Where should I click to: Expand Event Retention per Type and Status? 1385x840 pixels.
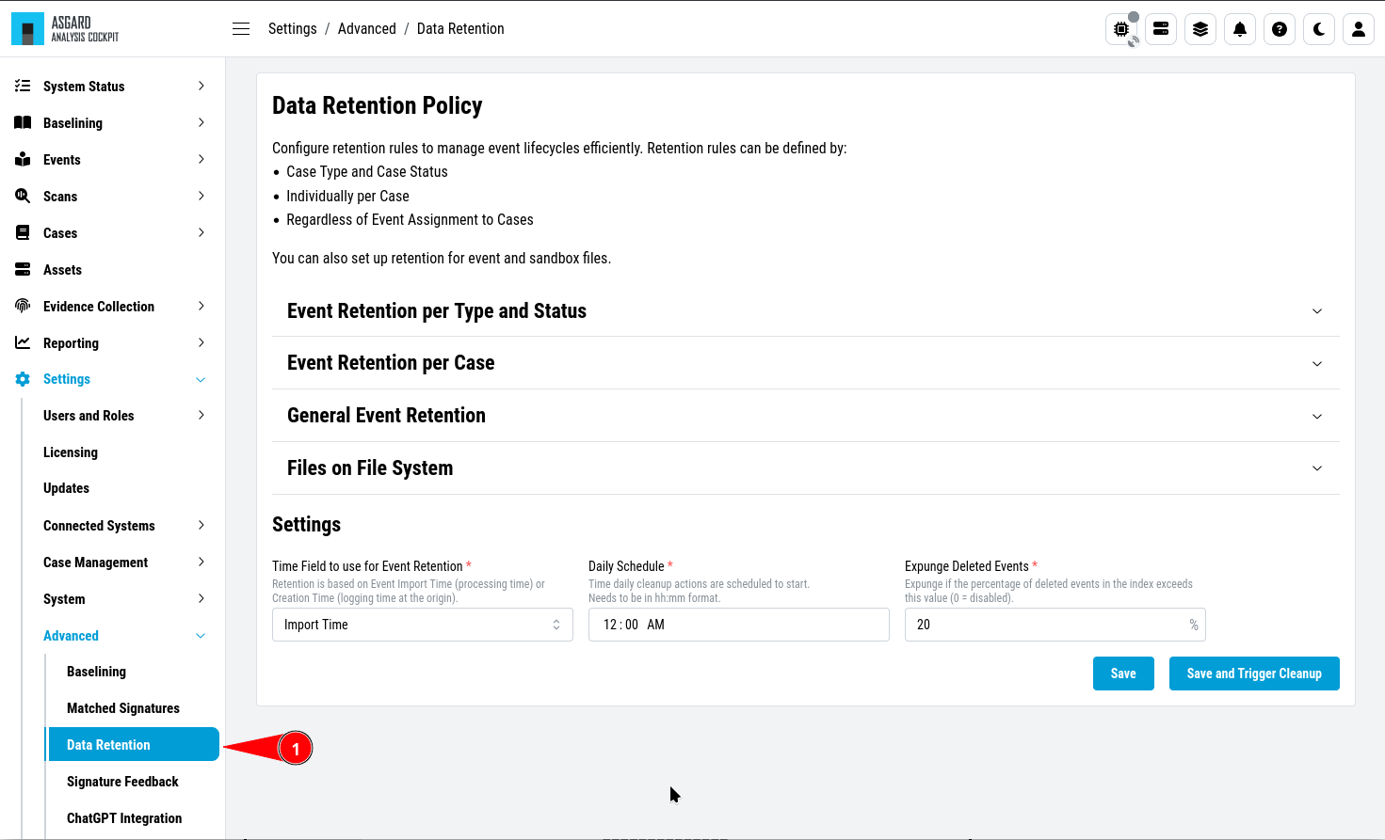point(806,311)
